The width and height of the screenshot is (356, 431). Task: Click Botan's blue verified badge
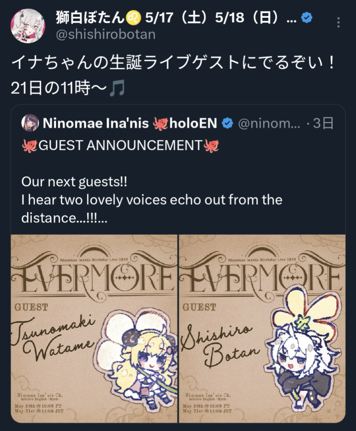tap(306, 18)
